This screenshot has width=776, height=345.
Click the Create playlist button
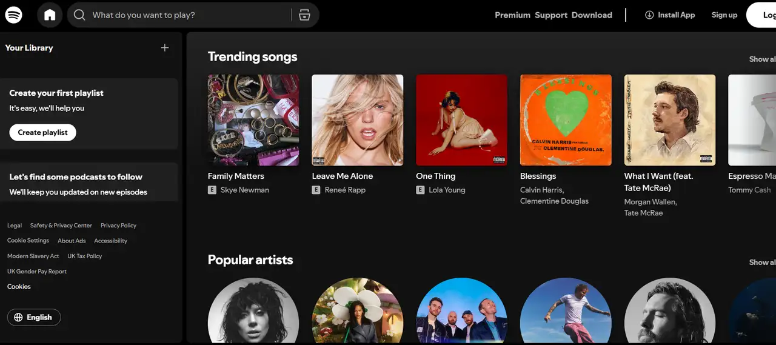point(42,132)
